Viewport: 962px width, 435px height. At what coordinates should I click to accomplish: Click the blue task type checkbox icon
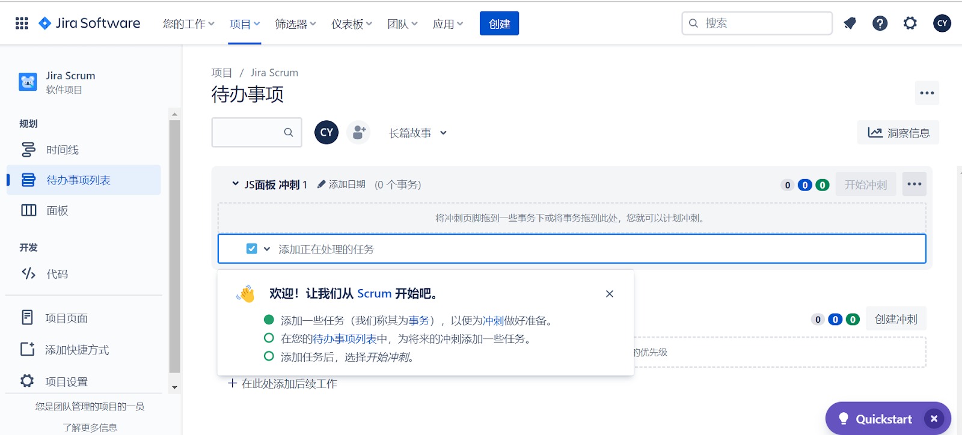point(251,249)
